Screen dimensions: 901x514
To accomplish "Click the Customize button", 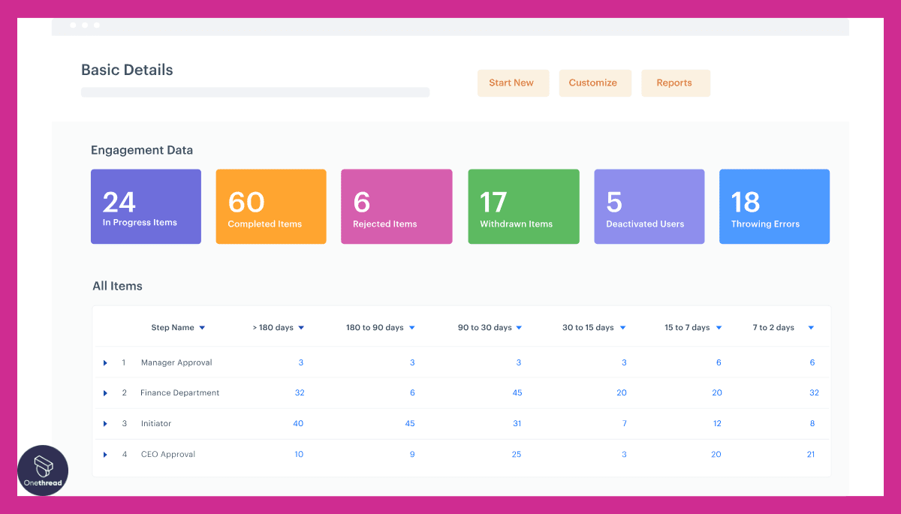I will click(x=595, y=83).
